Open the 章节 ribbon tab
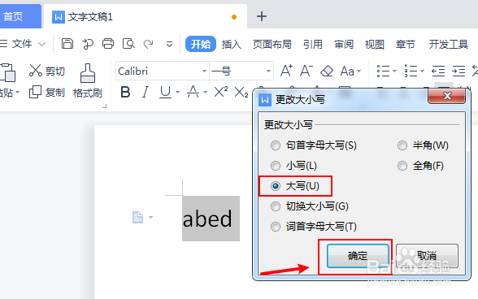The width and height of the screenshot is (478, 299). (x=405, y=45)
